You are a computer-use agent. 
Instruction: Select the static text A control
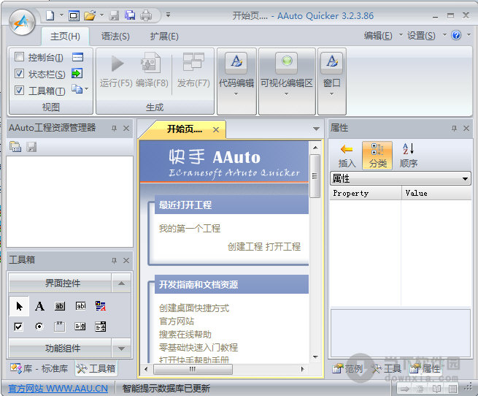point(39,306)
